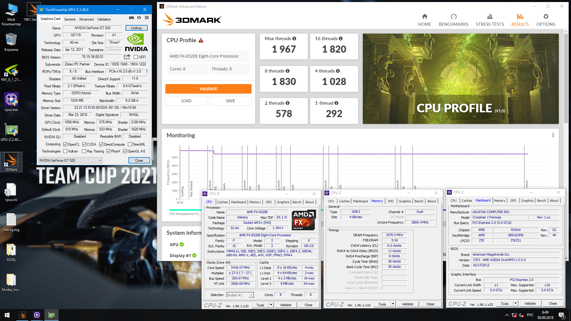Click info icon next to 2 threads

point(288,103)
